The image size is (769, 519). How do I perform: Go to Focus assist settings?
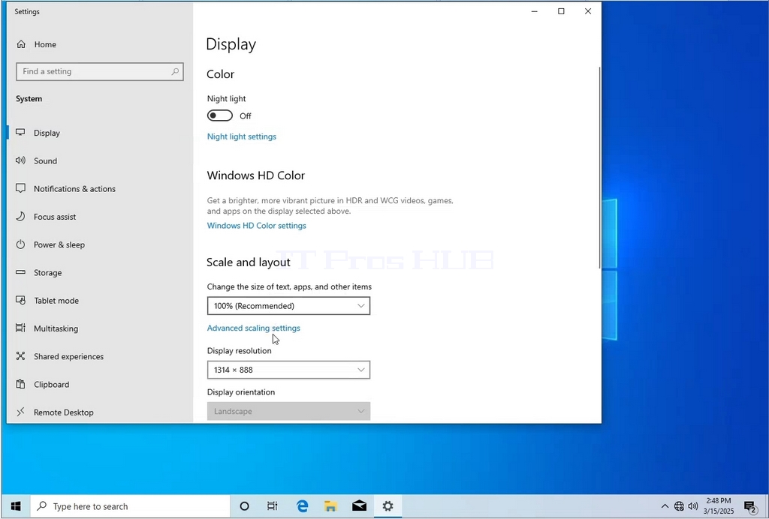pos(100,217)
